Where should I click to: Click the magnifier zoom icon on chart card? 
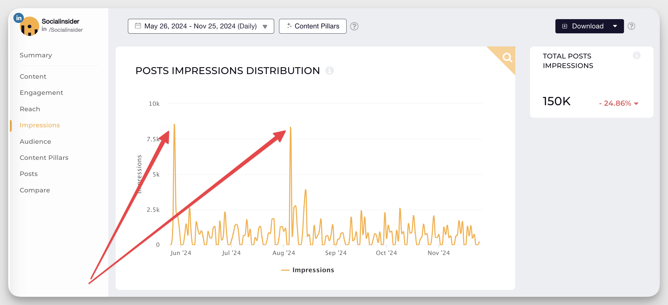point(507,57)
